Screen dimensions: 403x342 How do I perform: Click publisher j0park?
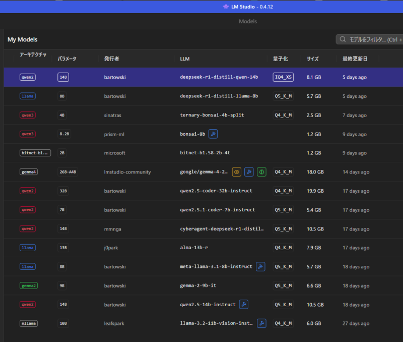[x=111, y=248]
